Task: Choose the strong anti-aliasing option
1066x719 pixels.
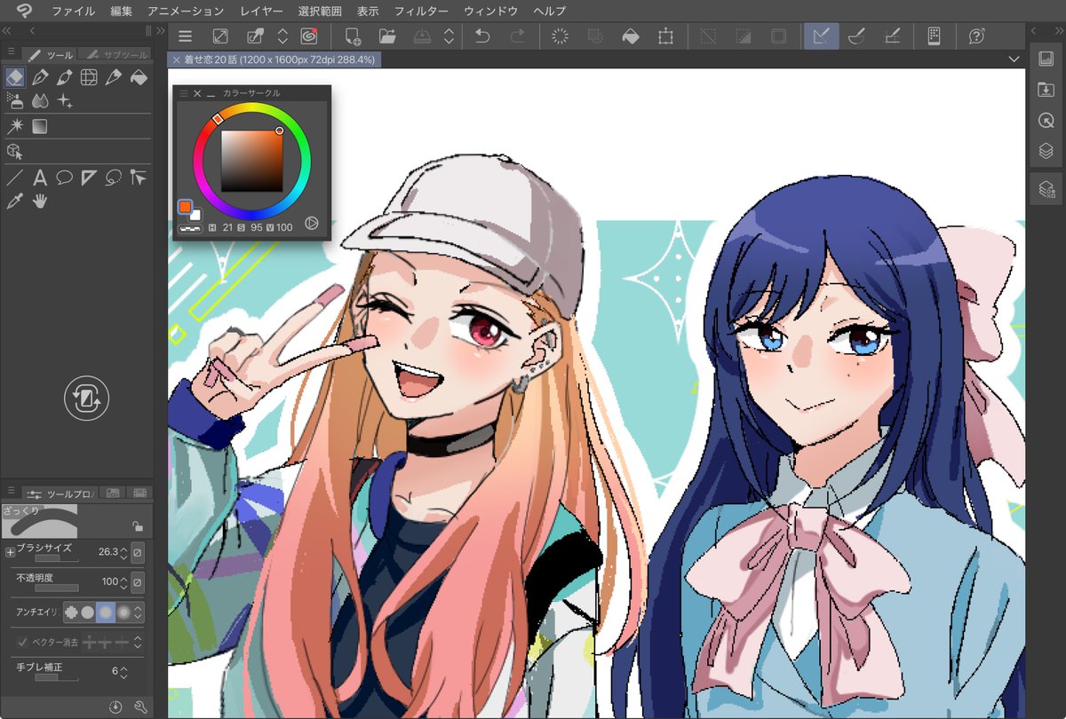Action: pyautogui.click(x=123, y=612)
